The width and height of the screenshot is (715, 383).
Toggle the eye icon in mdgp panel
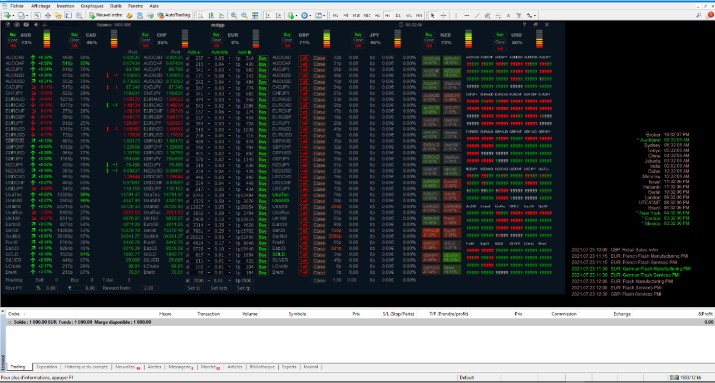tap(17, 25)
